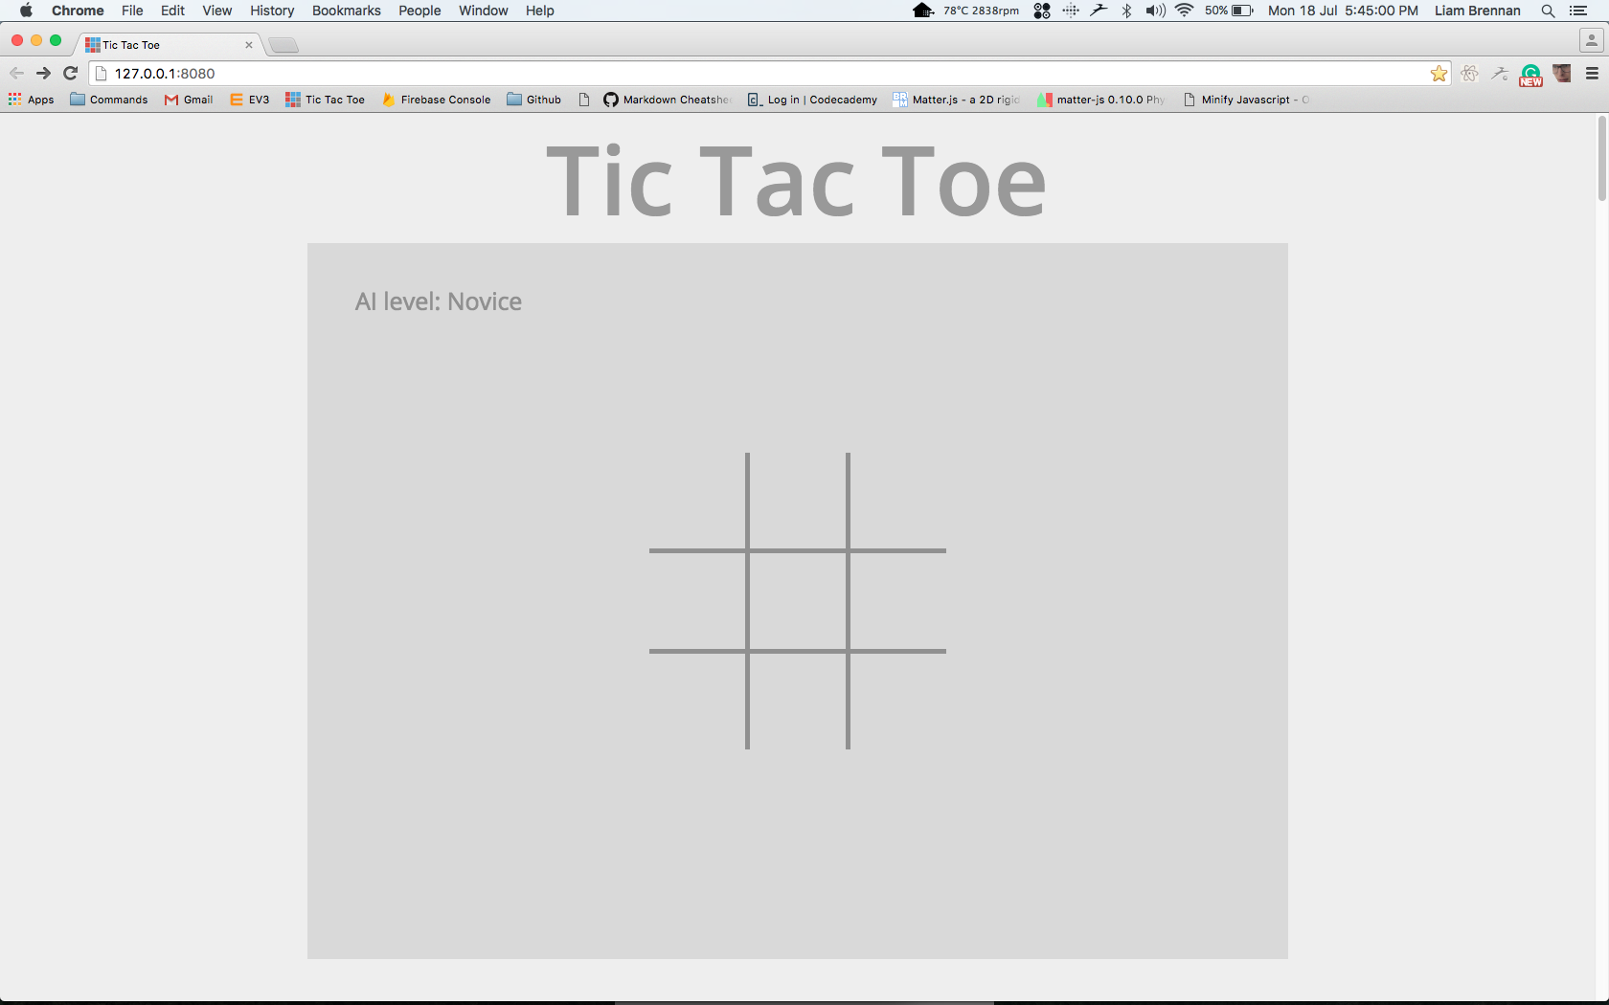1609x1005 pixels.
Task: Open the Firebase Console bookmark
Action: (x=436, y=100)
